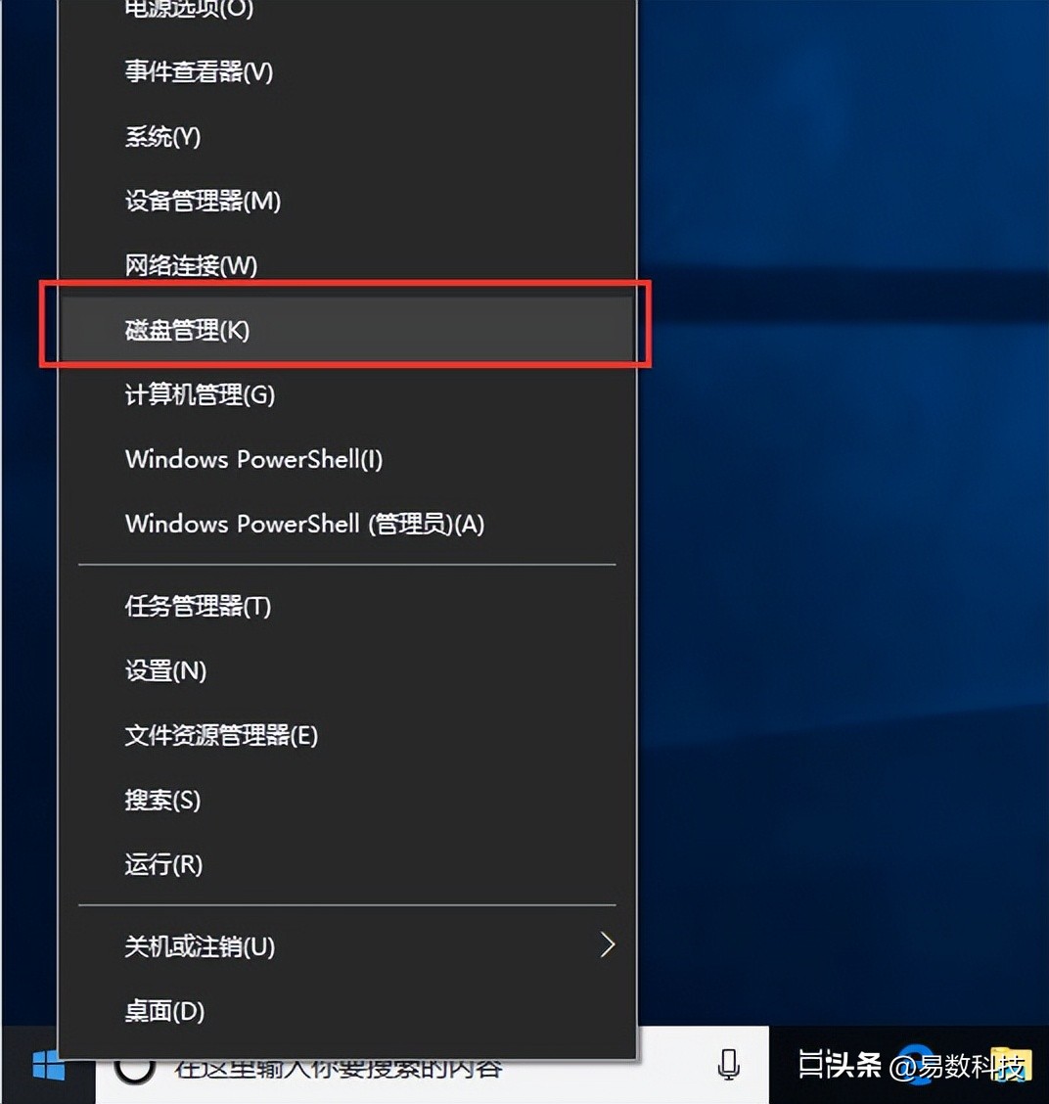The width and height of the screenshot is (1049, 1104).
Task: Expand the 关机或注销 submenu arrow
Action: pyautogui.click(x=607, y=945)
